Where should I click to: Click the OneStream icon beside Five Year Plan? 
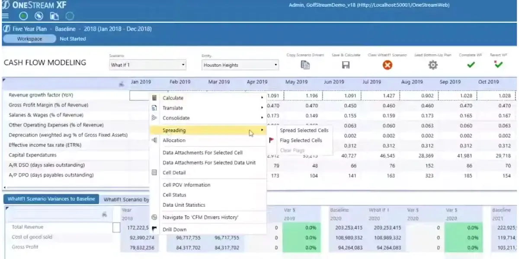click(6, 29)
